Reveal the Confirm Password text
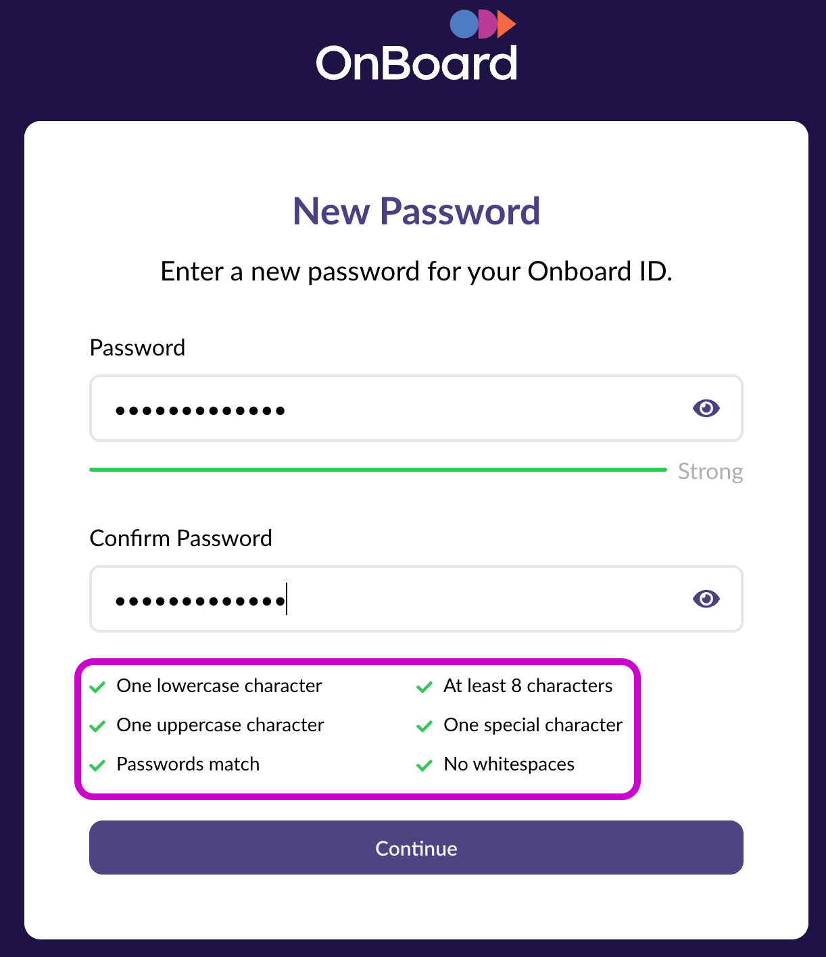The image size is (826, 957). pos(706,599)
